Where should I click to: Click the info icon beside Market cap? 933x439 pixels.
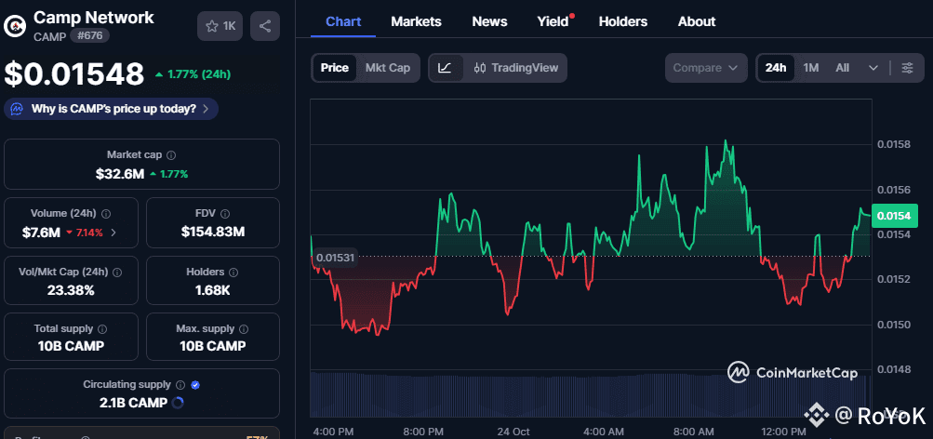170,155
